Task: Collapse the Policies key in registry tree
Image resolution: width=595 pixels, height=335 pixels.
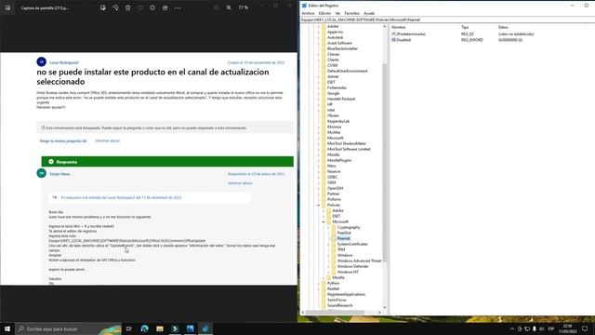Action: [318, 205]
